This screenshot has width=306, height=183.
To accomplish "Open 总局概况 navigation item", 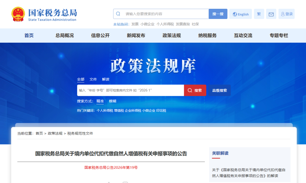I will (x=65, y=35).
